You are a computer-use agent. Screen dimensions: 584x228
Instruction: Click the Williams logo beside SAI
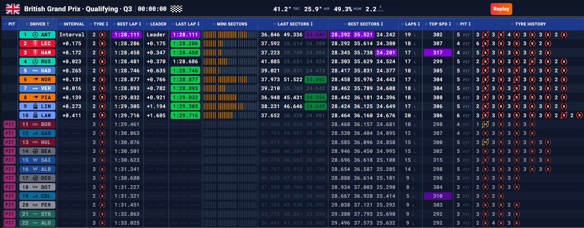tap(35, 160)
